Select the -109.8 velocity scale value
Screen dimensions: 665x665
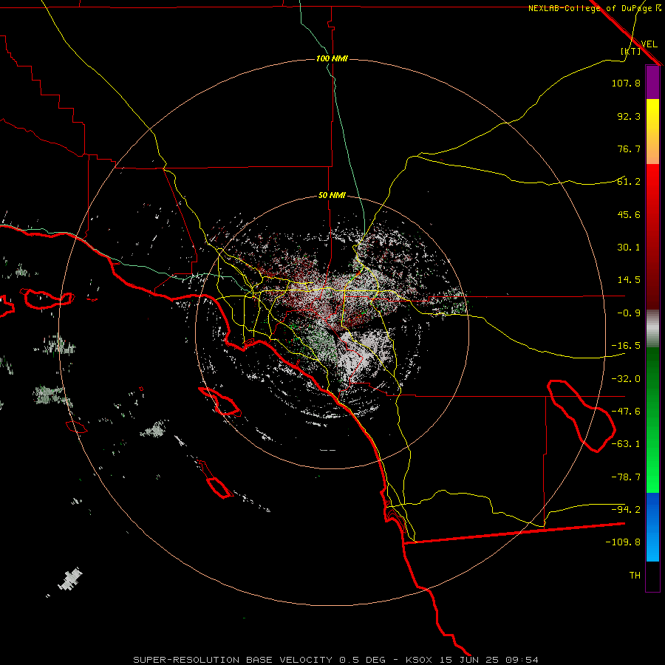click(x=623, y=542)
